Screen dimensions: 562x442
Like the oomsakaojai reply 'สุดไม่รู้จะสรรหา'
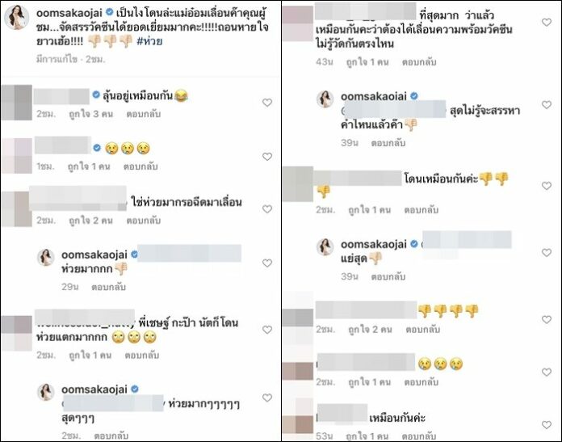pyautogui.click(x=546, y=105)
